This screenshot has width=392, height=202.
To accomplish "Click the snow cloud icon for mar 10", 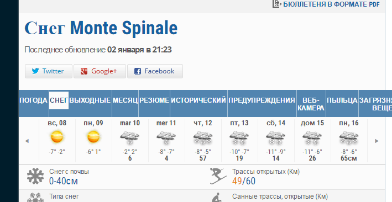I will pos(130,138).
